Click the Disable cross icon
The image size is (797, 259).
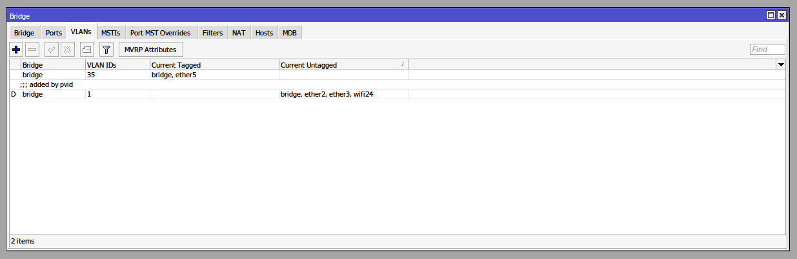coord(68,49)
